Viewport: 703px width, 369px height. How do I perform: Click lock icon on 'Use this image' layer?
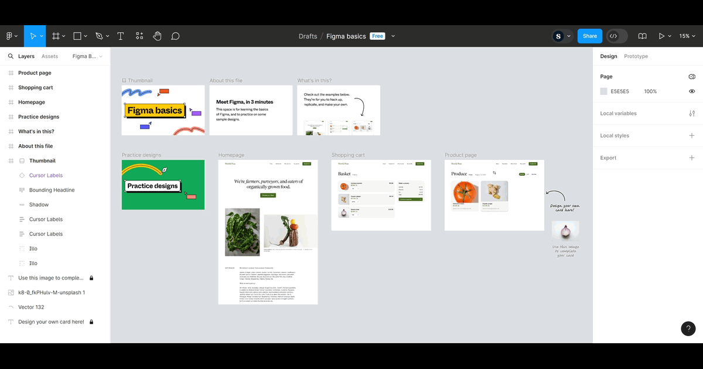tap(91, 278)
